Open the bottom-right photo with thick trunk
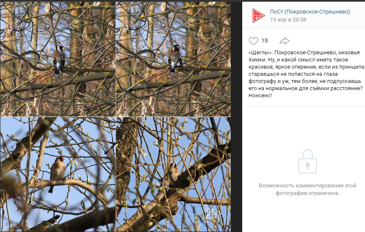 click(x=173, y=174)
